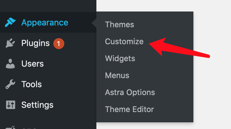Go to the Users menu item
The width and height of the screenshot is (231, 129).
click(x=32, y=64)
